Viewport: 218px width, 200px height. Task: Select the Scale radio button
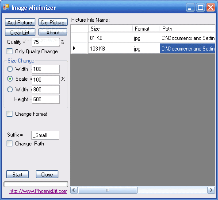10,79
